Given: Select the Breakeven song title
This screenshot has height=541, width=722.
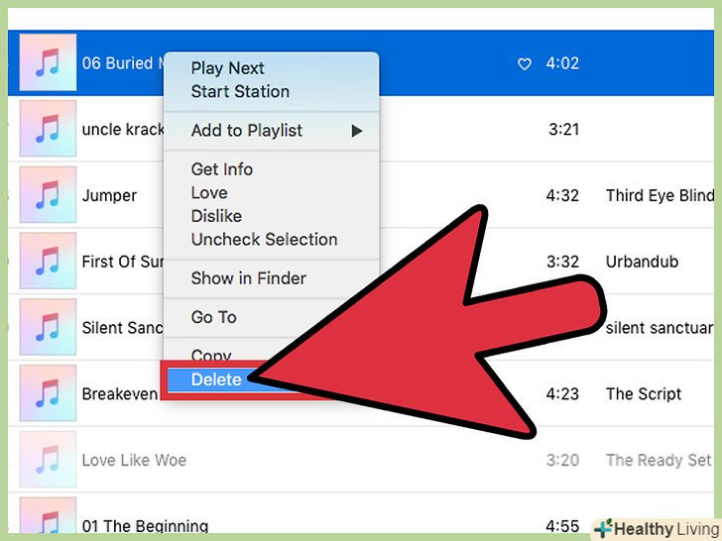Looking at the screenshot, I should (x=120, y=394).
